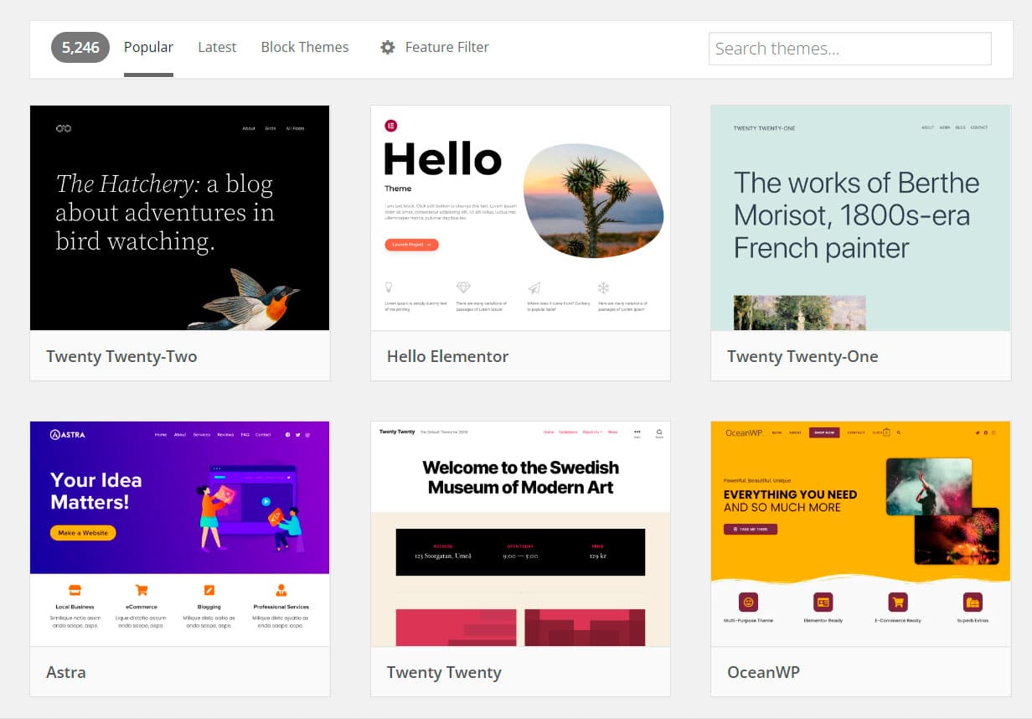Image resolution: width=1032 pixels, height=719 pixels.
Task: Click the 5,246 theme count badge
Action: point(80,48)
